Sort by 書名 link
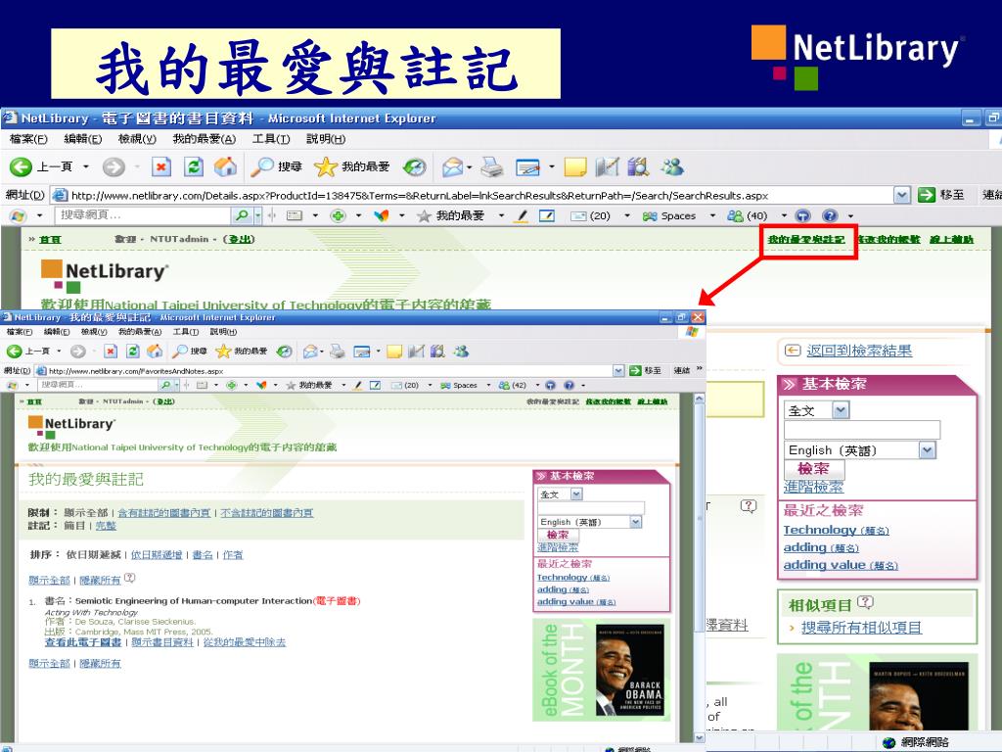 point(203,555)
